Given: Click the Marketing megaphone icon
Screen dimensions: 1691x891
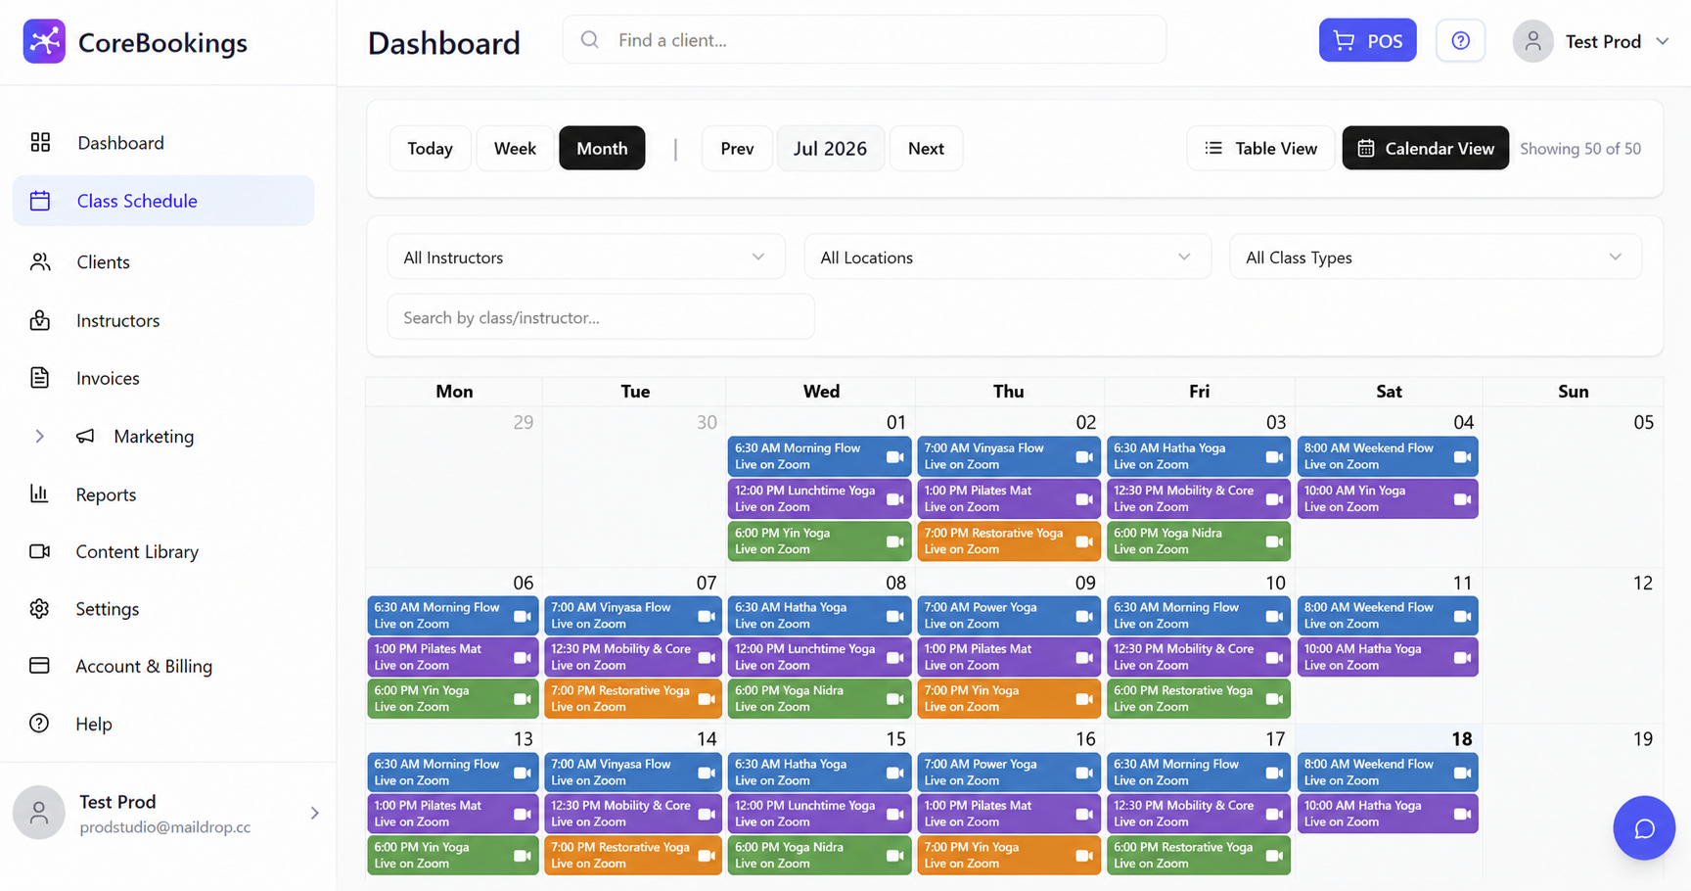Looking at the screenshot, I should tap(86, 436).
